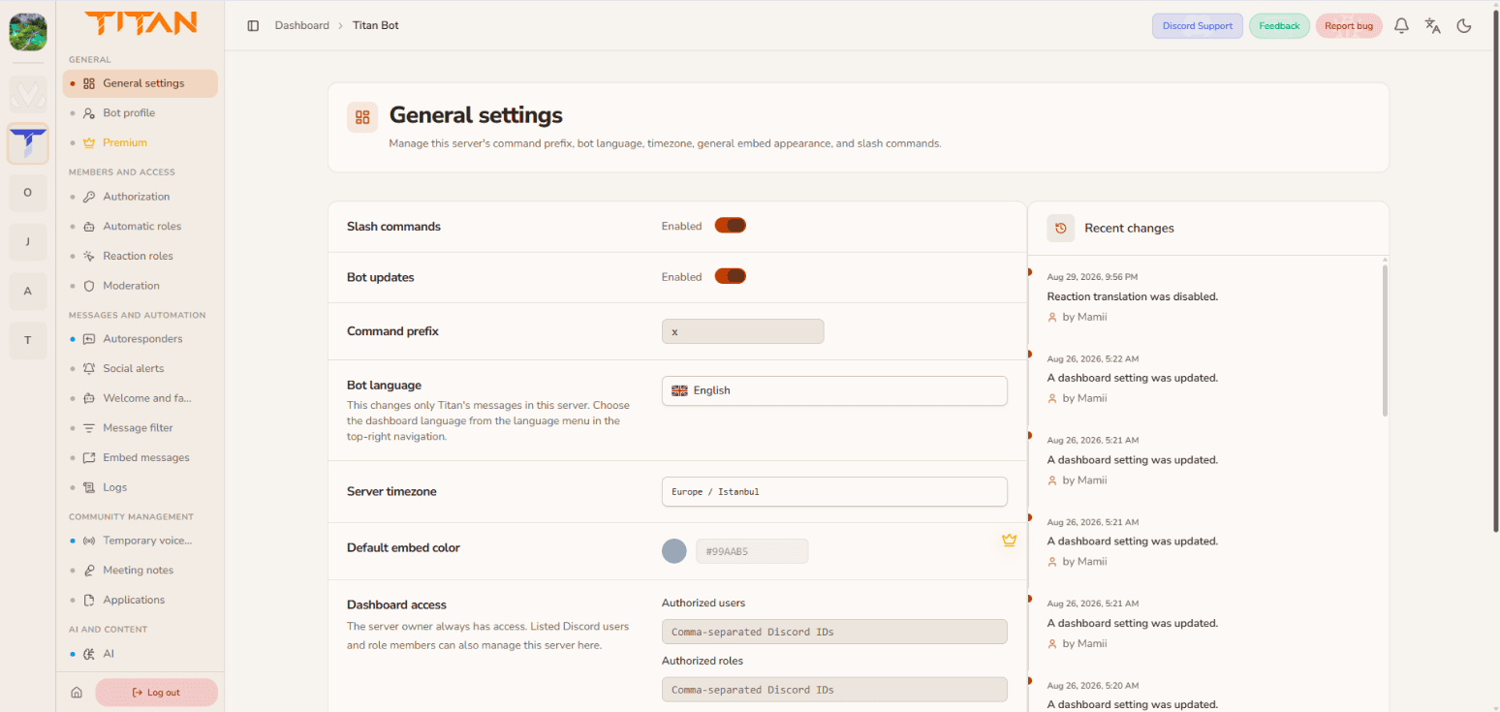
Task: Open Bot profile page
Action: (141, 113)
